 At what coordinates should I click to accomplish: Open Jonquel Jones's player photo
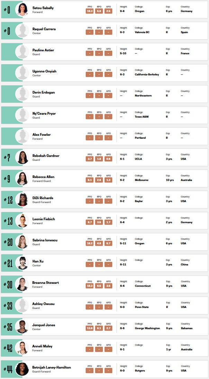pos(22,327)
